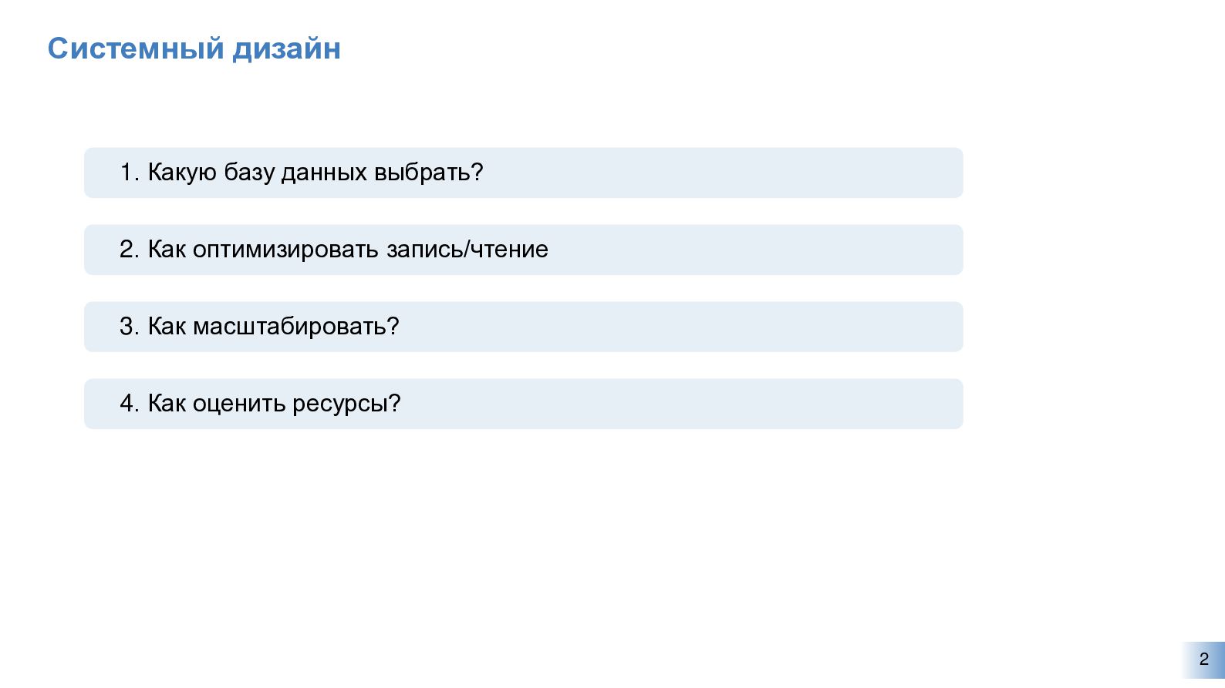Select the item 'Как масштабировать?'
Screen dimensions: 1225x688
point(523,327)
